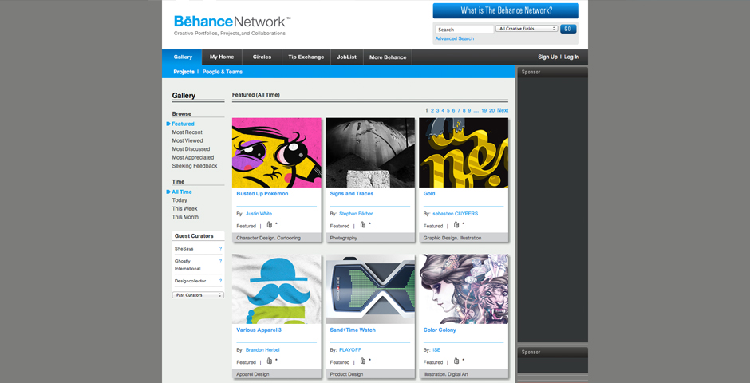Click the Character Design, Cartooning category label

(x=268, y=238)
